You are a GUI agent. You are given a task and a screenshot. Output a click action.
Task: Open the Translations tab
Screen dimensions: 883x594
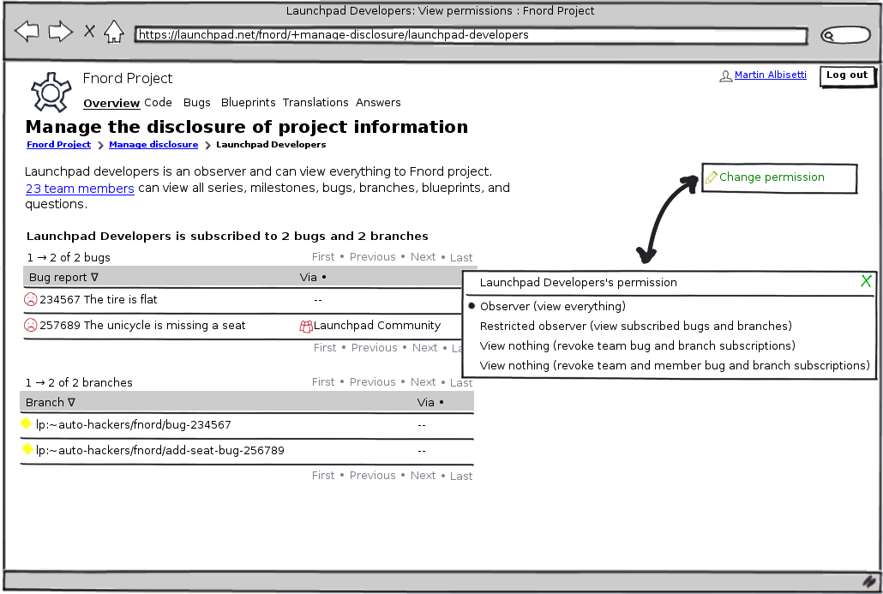point(315,103)
